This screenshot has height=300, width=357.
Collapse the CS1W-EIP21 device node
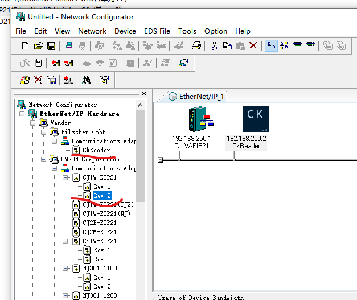click(65, 241)
